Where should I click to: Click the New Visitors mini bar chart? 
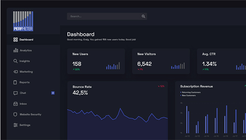[x=178, y=66]
